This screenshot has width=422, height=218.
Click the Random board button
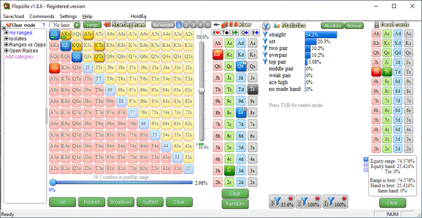pos(235,204)
